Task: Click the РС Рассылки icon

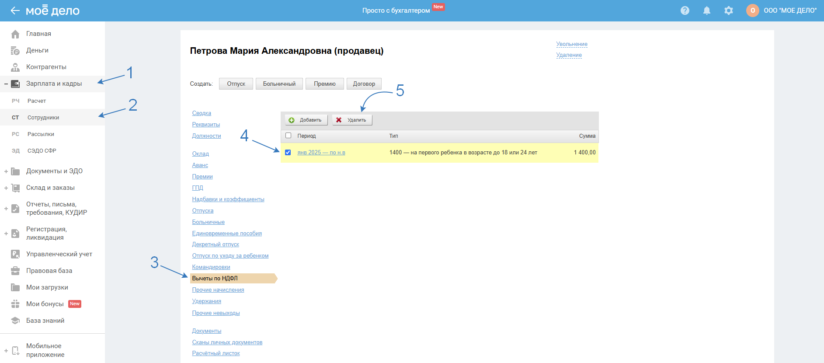Action: 16,134
